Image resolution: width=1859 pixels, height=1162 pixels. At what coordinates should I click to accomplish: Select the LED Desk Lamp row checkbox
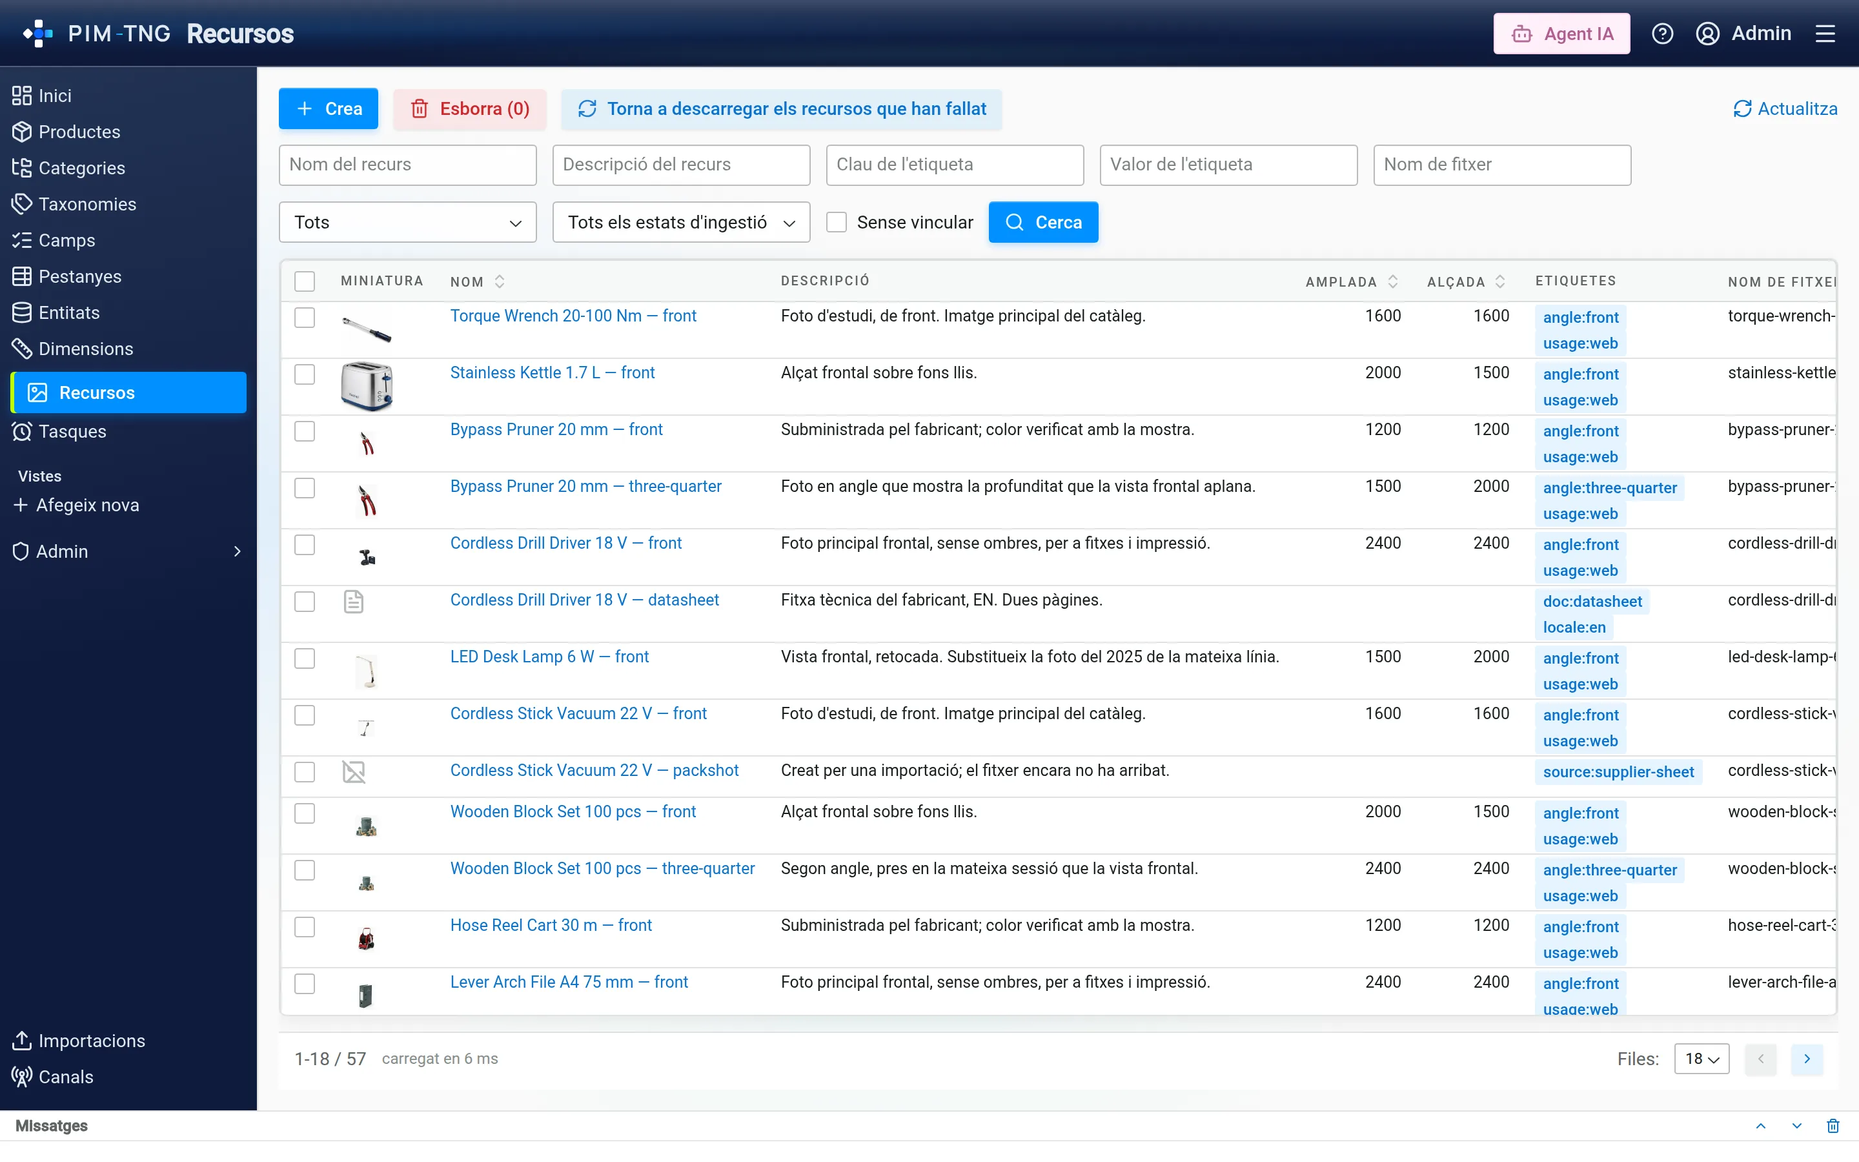tap(305, 658)
